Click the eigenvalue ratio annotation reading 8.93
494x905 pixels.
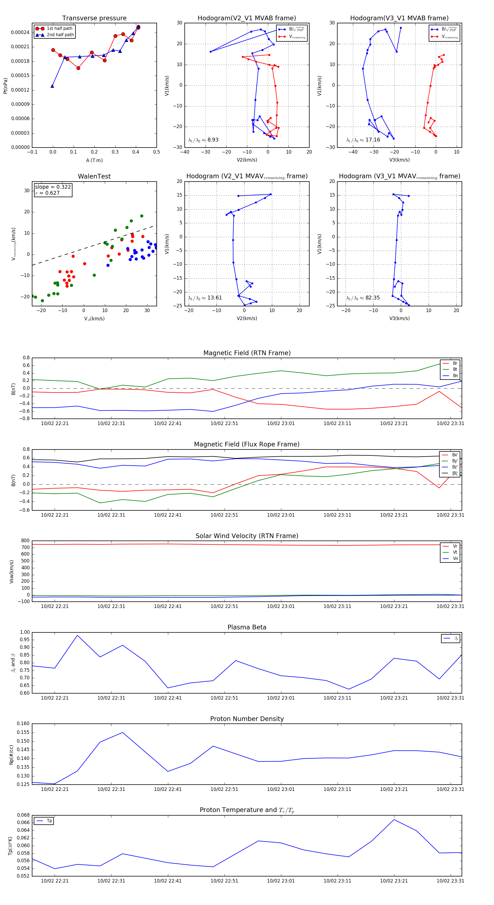point(203,140)
